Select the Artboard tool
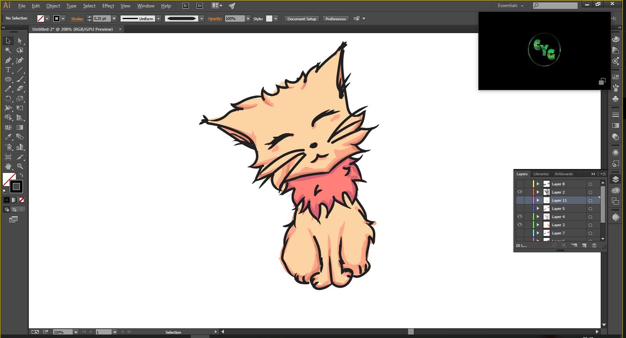Viewport: 626px width, 338px height. (x=8, y=157)
